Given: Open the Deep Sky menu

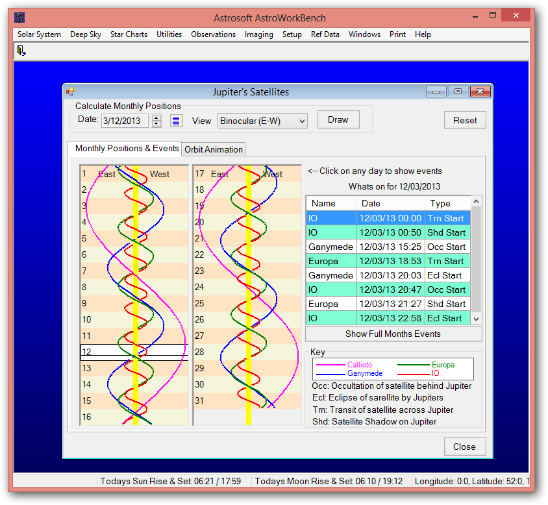Looking at the screenshot, I should point(86,34).
